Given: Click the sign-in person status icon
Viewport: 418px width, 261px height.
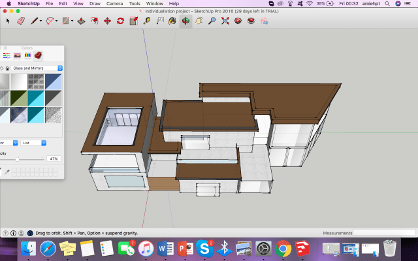Looking at the screenshot, I should click(22, 234).
